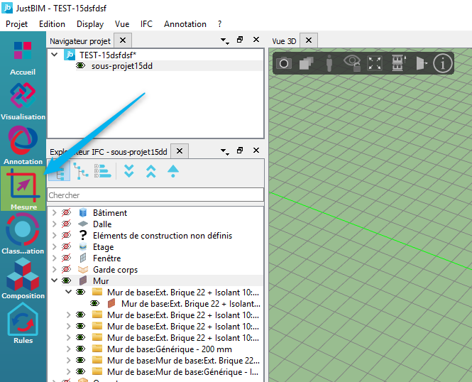Show Eléments de construction non définis

[x=66, y=236]
